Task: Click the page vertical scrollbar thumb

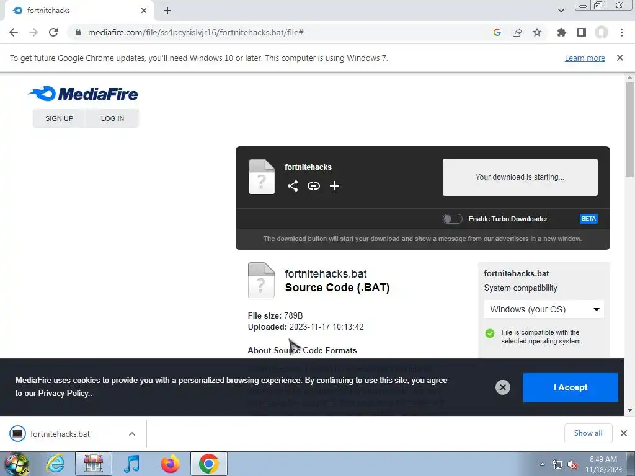Action: [x=630, y=130]
